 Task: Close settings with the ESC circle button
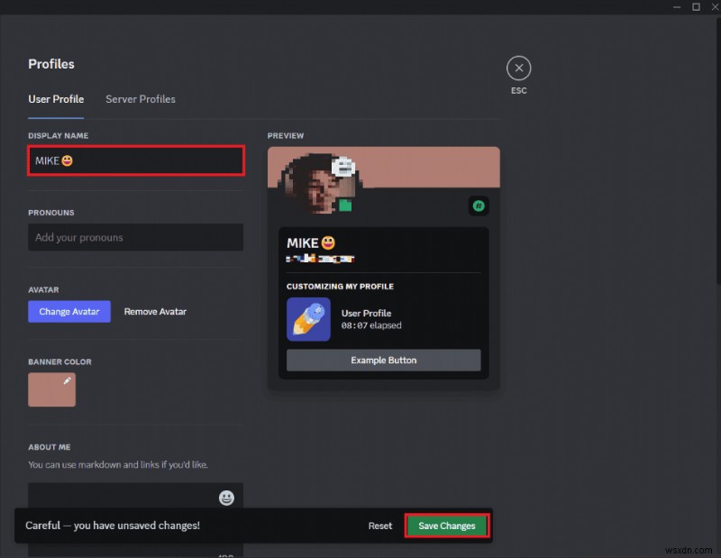click(519, 69)
